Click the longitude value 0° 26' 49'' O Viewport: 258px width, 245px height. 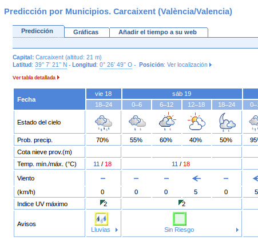116,65
